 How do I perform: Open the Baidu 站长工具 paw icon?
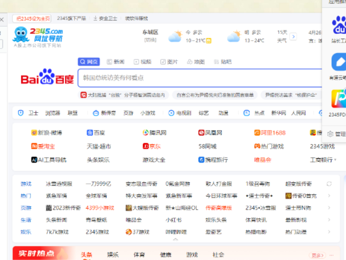point(339,25)
